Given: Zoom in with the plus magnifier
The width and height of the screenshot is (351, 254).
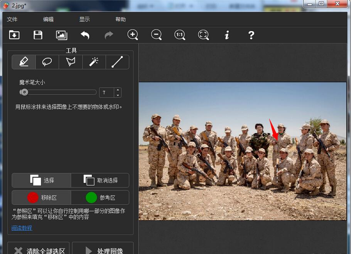Looking at the screenshot, I should (x=133, y=35).
